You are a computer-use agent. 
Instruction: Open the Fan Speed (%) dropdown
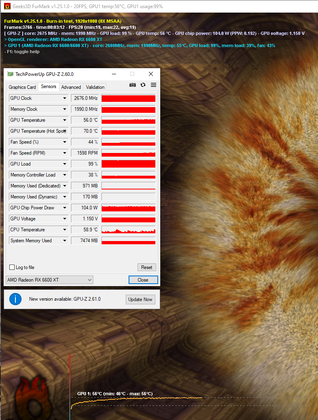[64, 142]
